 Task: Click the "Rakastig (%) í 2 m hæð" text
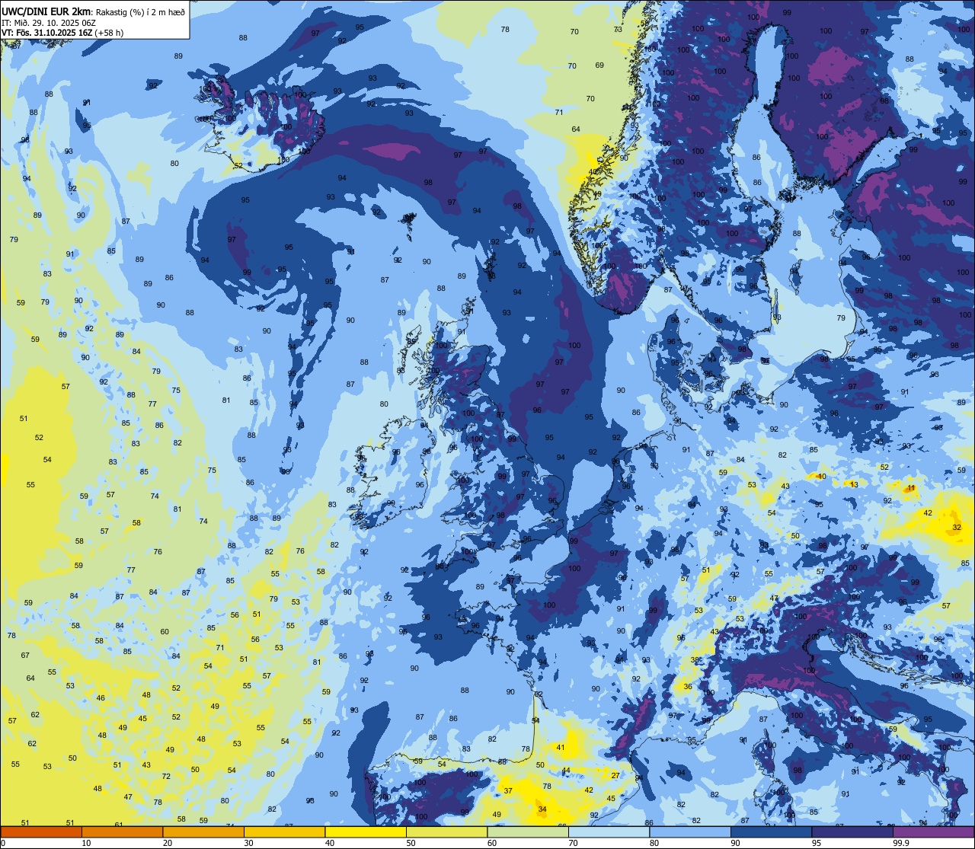(x=140, y=11)
